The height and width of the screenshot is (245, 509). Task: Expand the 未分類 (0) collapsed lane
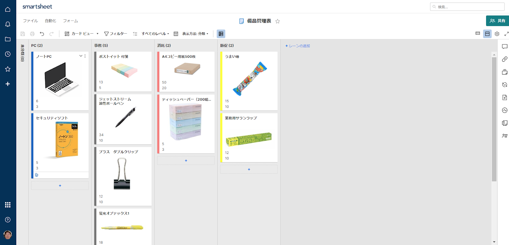point(22,53)
